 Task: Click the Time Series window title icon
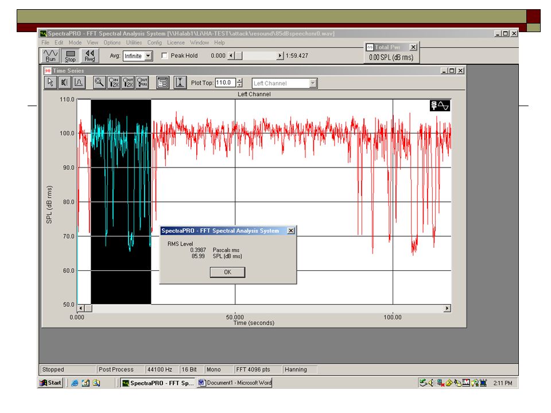pos(48,71)
